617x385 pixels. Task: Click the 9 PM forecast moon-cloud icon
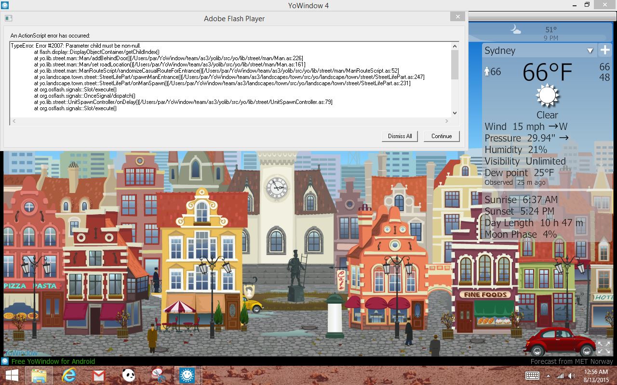(x=515, y=29)
